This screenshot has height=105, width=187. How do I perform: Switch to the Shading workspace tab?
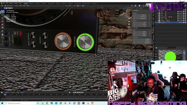click(x=58, y=3)
